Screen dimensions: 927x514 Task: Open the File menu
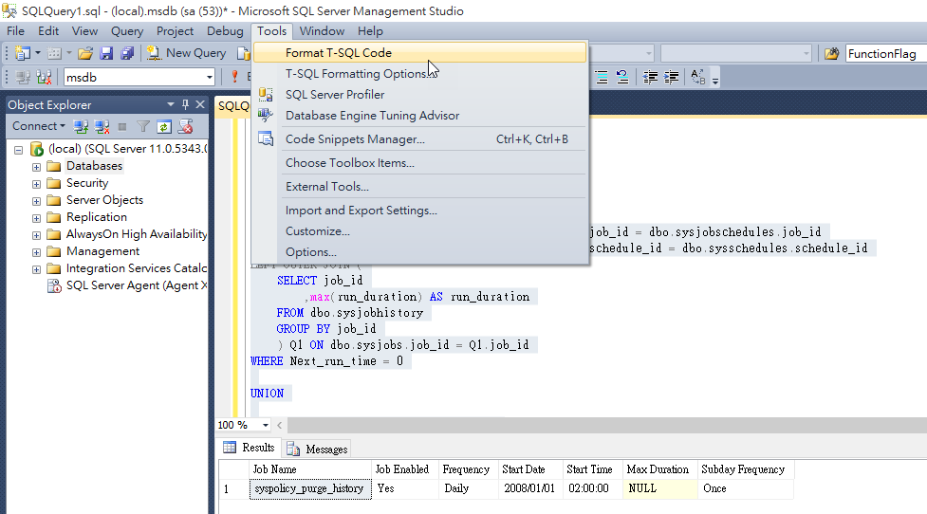(x=15, y=31)
